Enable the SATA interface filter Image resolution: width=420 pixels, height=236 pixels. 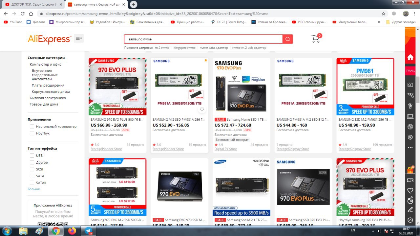pos(32,176)
